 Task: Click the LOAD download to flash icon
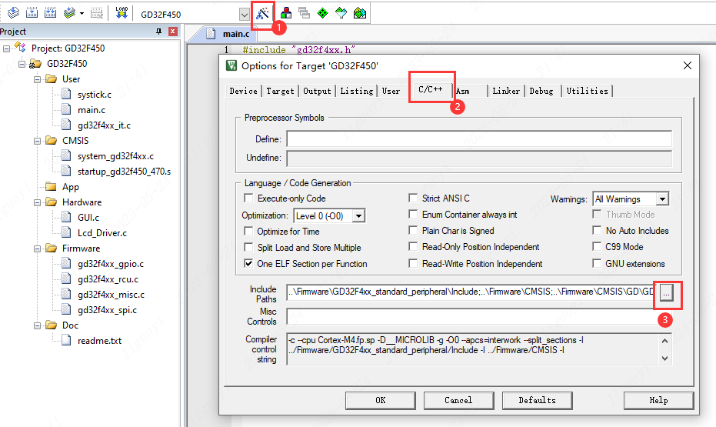point(122,13)
